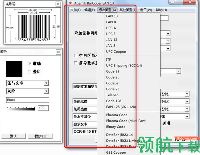
Task: Open the 其他类型(T) menu
Action: tap(128, 10)
